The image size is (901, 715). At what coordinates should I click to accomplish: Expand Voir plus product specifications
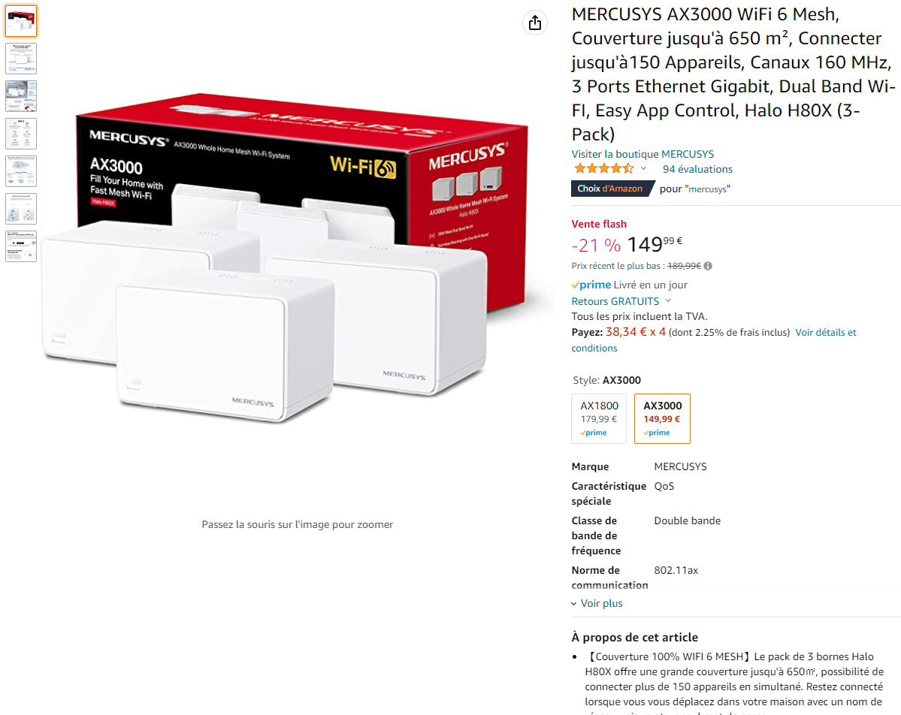pos(597,603)
